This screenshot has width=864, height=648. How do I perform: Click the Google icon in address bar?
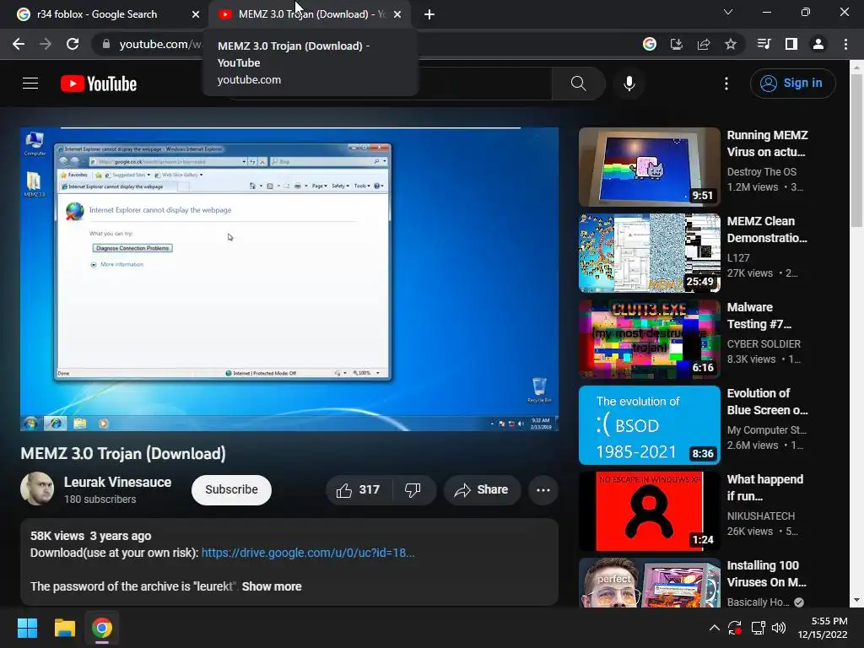[650, 44]
